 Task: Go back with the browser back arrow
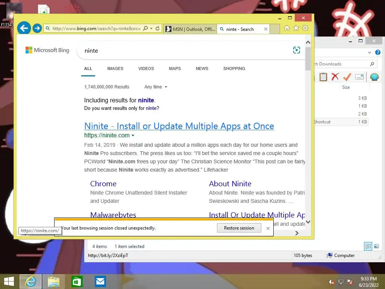click(x=24, y=28)
